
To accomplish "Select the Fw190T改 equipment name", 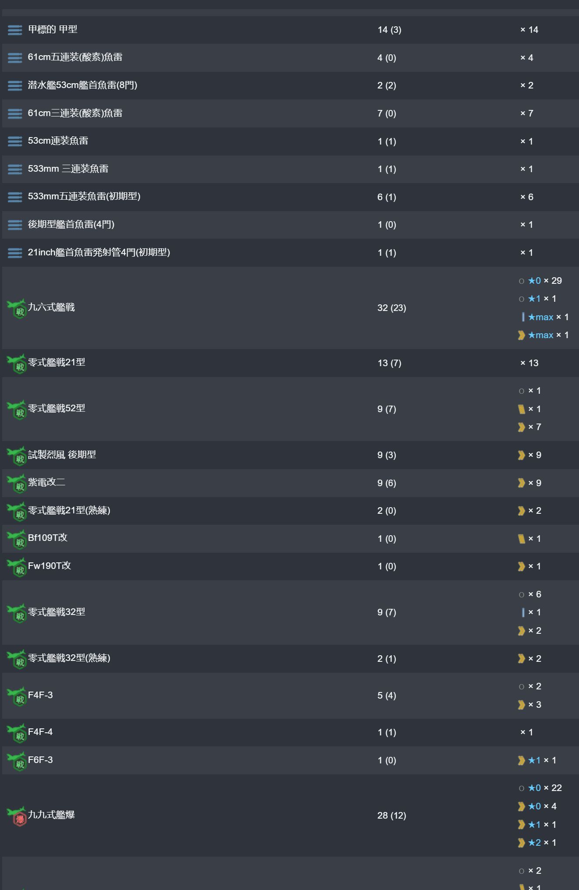I will tap(49, 565).
